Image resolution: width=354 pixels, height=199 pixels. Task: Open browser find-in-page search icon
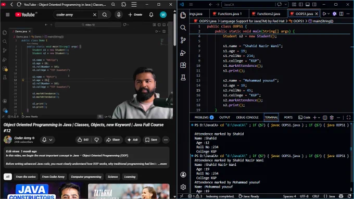(x=113, y=5)
